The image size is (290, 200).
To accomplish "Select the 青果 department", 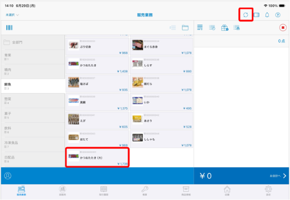I will (x=33, y=57).
